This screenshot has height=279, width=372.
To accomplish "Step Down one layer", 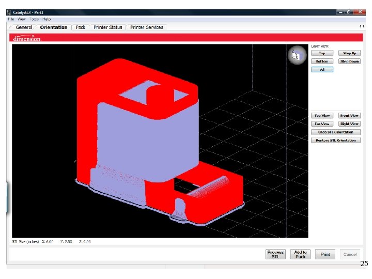I will [x=349, y=61].
